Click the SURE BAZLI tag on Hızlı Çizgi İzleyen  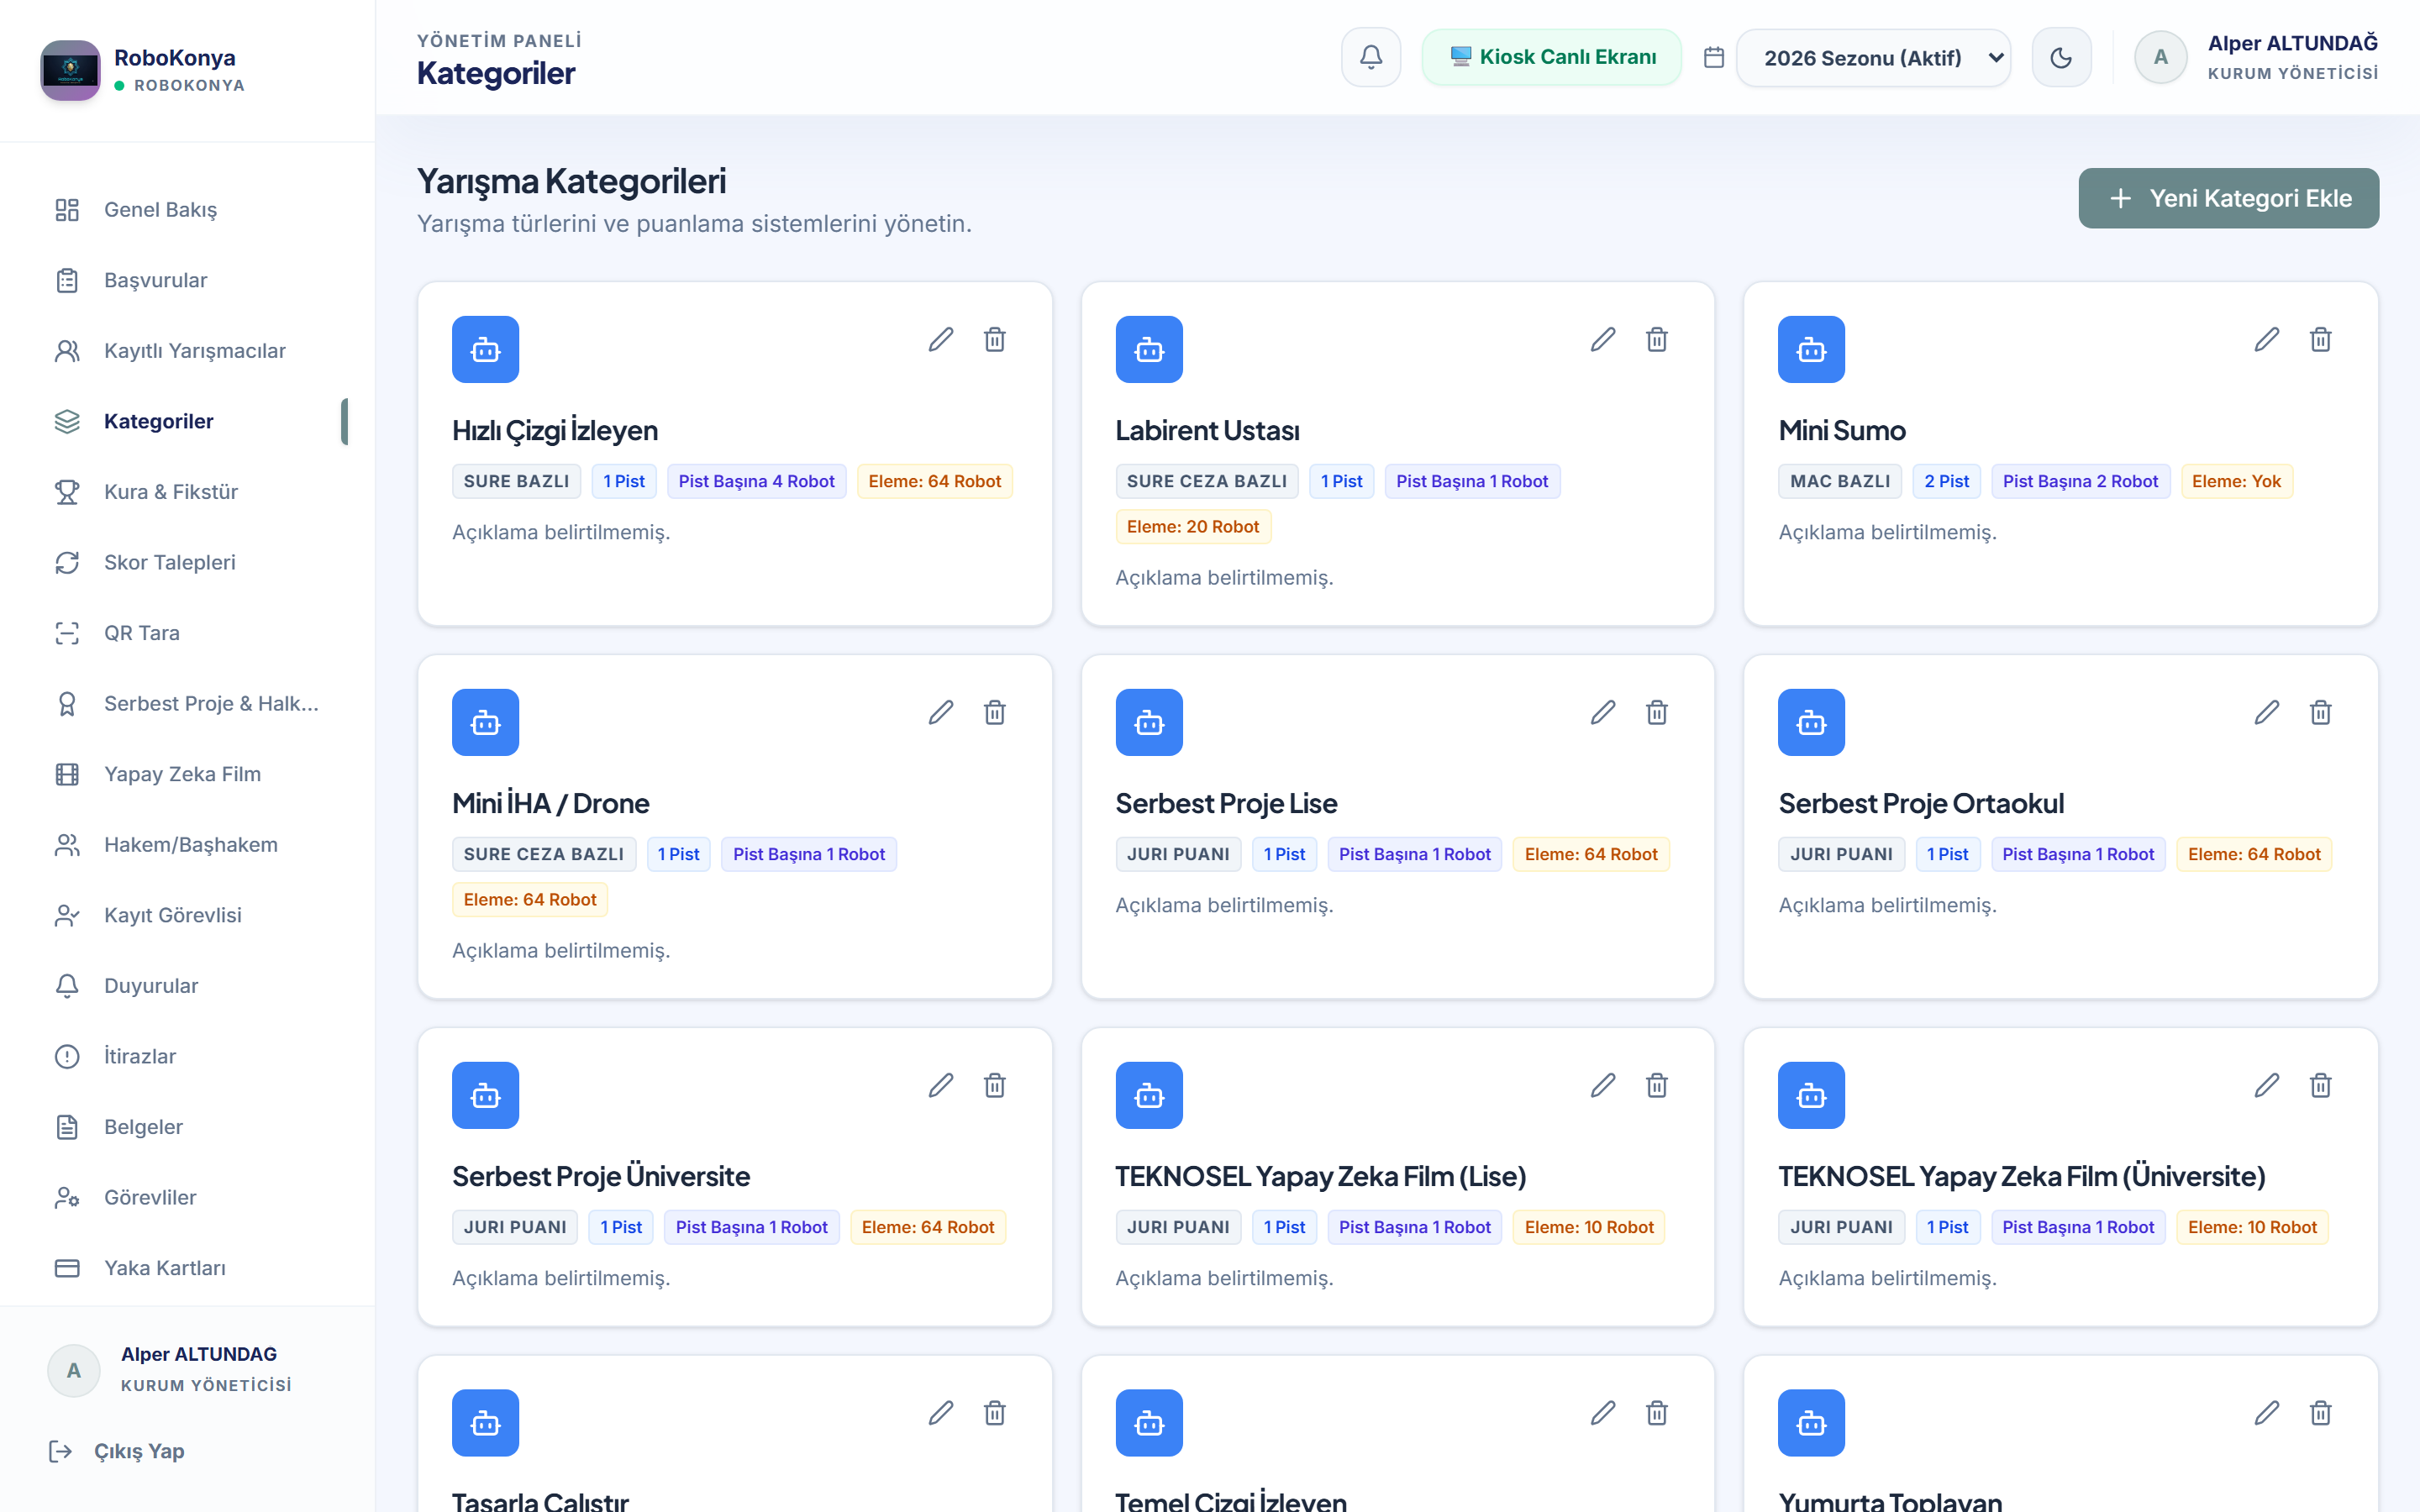(516, 481)
